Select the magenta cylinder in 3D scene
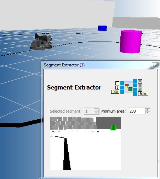The height and width of the screenshot is (179, 160). 130,42
